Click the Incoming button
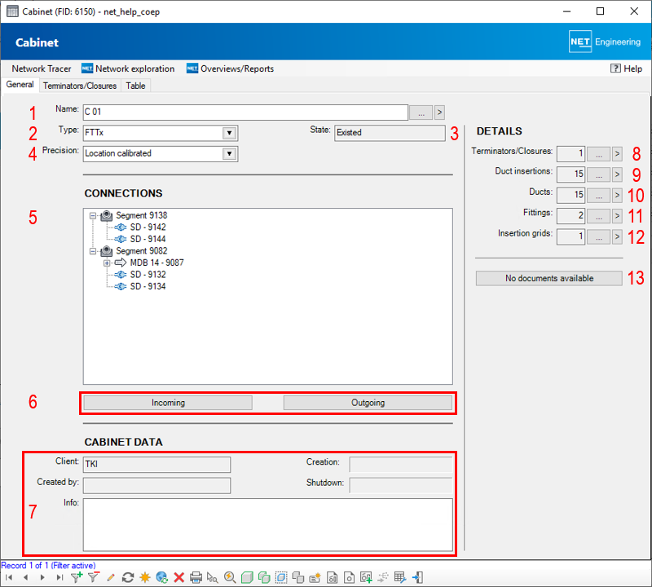The height and width of the screenshot is (587, 652). click(x=168, y=403)
